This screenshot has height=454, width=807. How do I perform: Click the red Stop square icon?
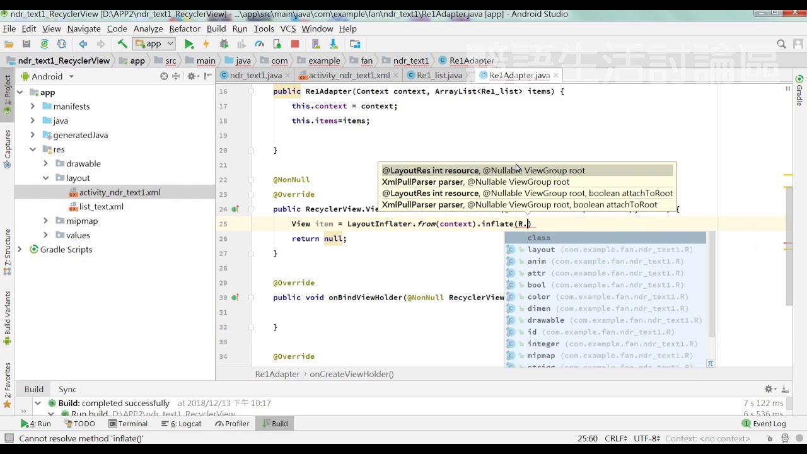(294, 44)
